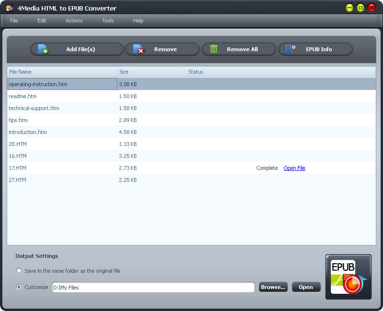Maximize the window with the green button
Image resolution: width=383 pixels, height=311 pixels.
(360, 8)
